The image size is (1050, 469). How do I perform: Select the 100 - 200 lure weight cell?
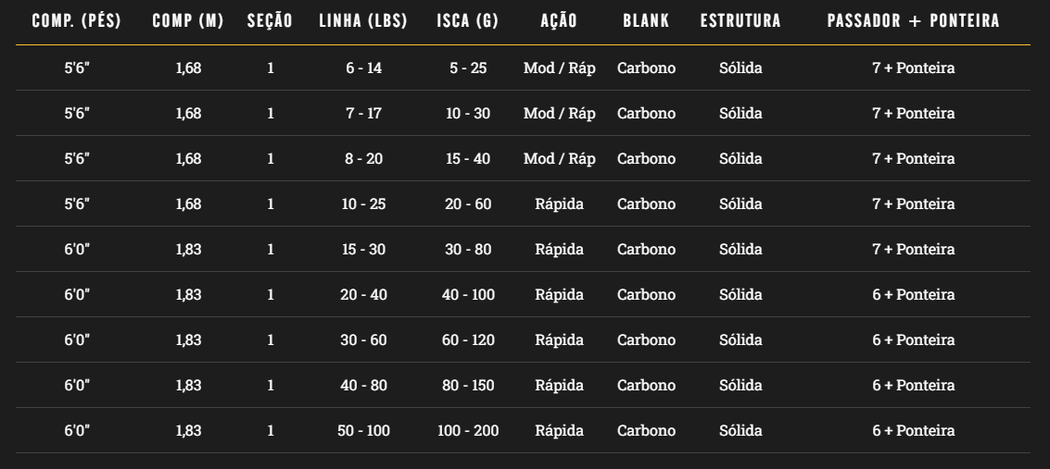pyautogui.click(x=468, y=431)
